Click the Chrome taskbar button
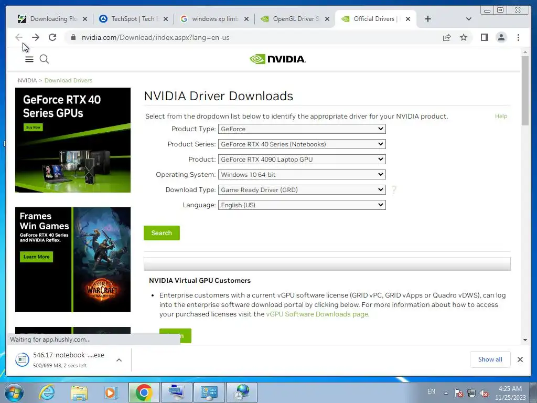Screen dimensions: 537x403 click(144, 393)
